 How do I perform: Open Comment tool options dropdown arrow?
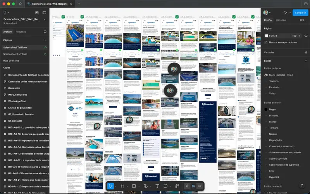point(170,186)
